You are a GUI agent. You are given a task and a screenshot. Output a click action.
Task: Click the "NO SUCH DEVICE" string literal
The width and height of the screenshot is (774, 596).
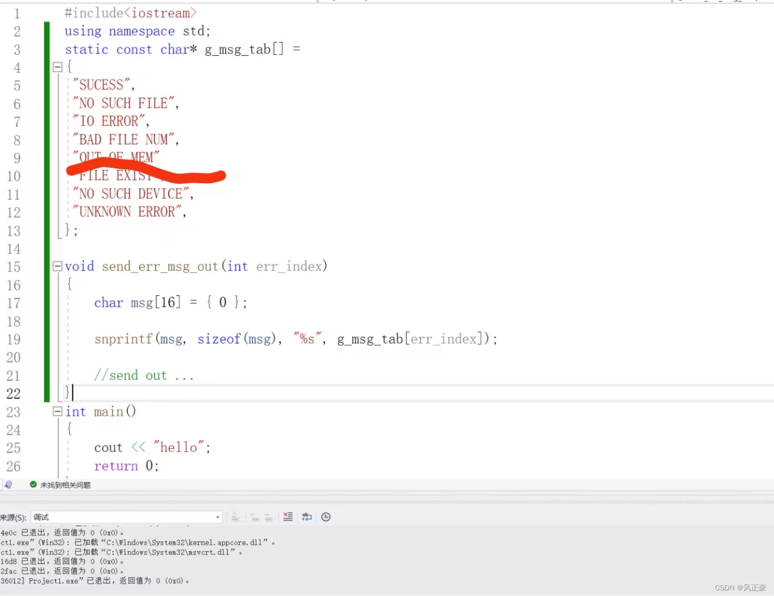tap(132, 194)
